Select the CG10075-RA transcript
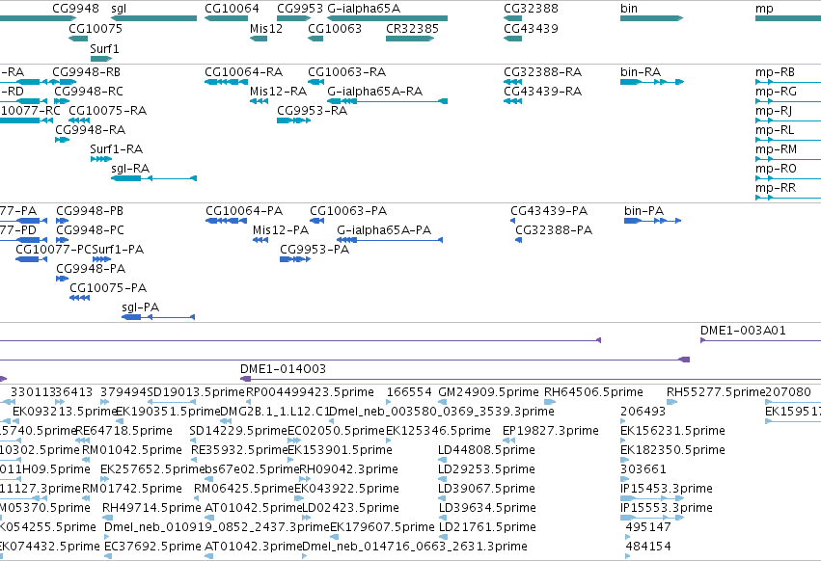821x561 pixels. pyautogui.click(x=79, y=120)
